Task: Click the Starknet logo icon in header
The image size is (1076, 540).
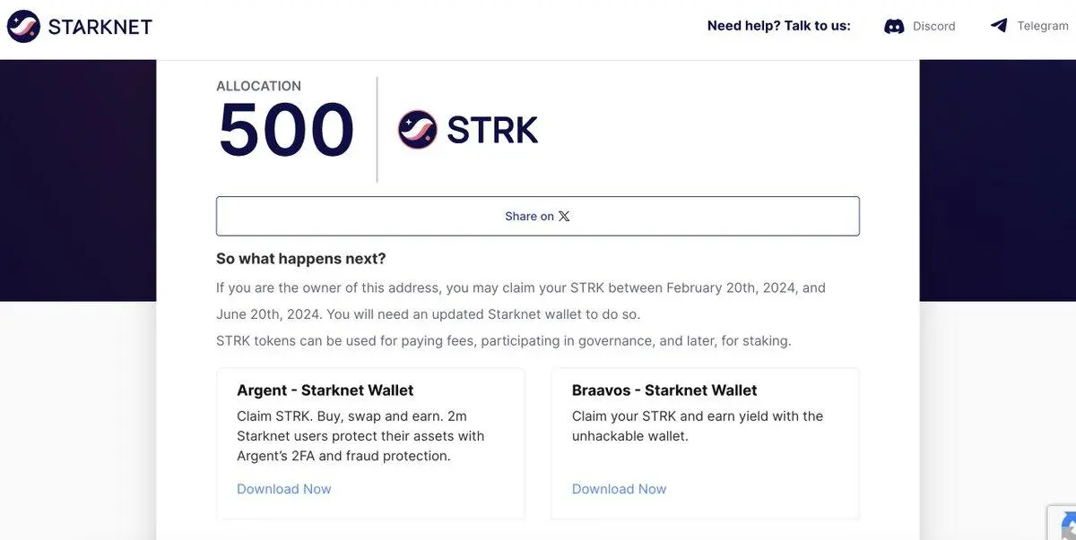Action: coord(23,26)
